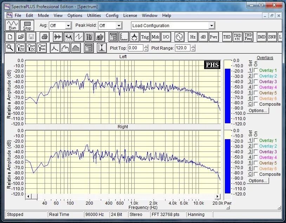This screenshot has width=286, height=223.
Task: Select narrowband line plot style
Action: click(x=55, y=48)
